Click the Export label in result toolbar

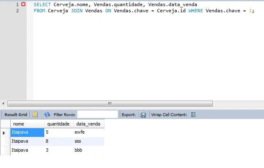[129, 114]
